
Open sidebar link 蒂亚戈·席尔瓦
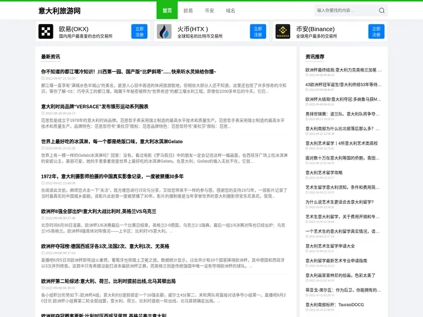tap(343, 290)
